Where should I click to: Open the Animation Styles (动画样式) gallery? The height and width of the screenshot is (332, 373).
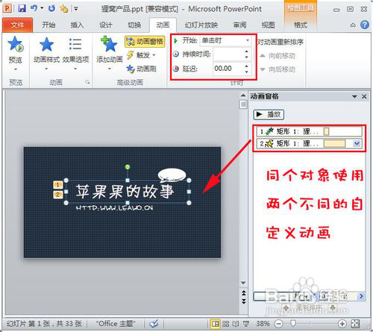click(46, 53)
